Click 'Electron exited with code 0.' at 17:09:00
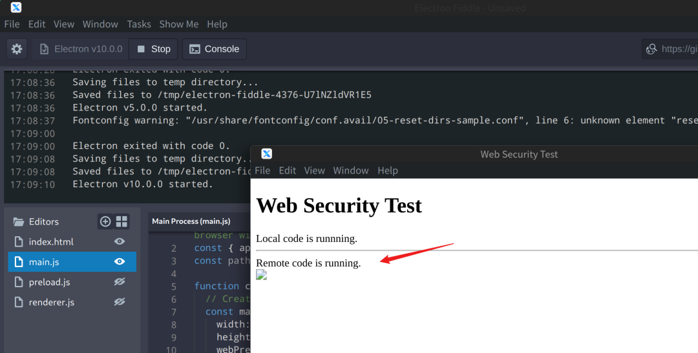 pos(151,146)
